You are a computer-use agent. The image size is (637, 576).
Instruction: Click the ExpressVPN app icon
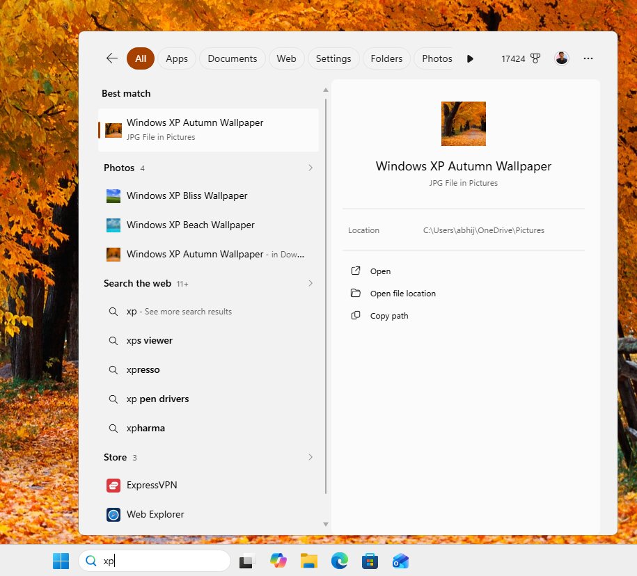(x=113, y=485)
